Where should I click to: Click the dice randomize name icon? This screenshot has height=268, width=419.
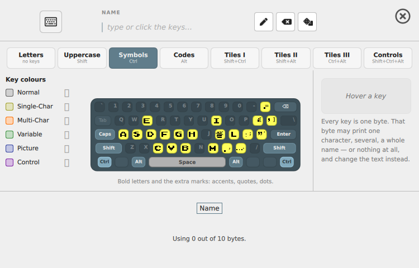307,22
